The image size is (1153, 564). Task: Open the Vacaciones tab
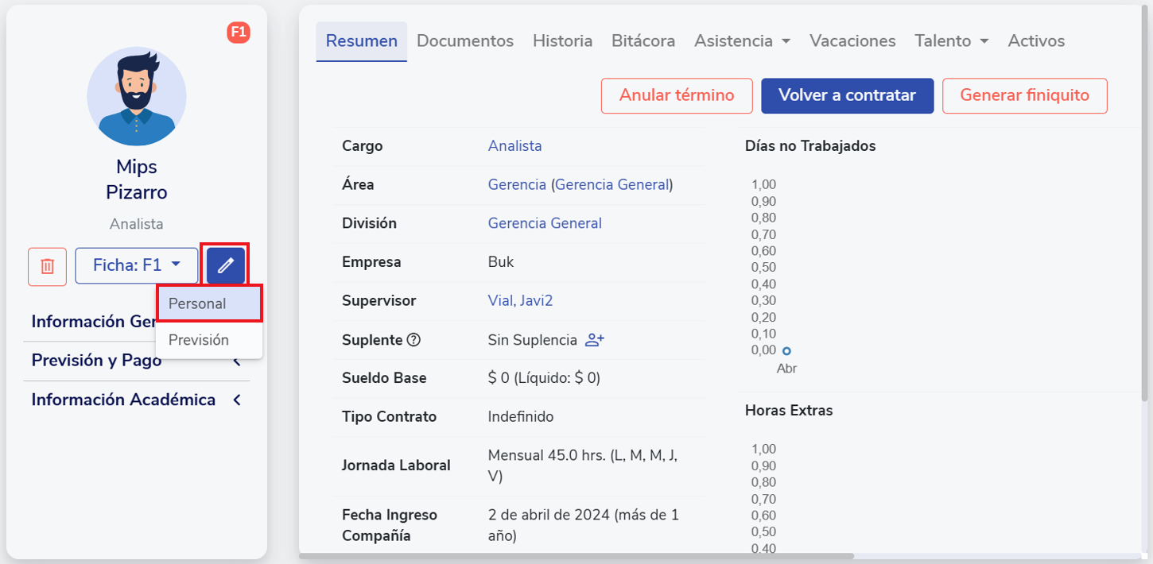tap(852, 41)
